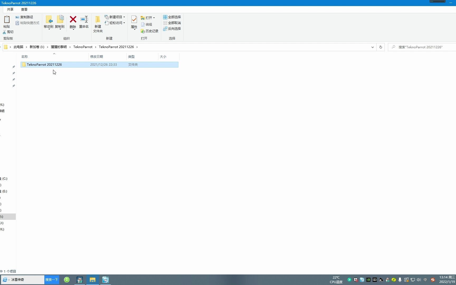456x285 pixels.
Task: Select the (C:) drive in sidebar
Action: click(x=4, y=179)
